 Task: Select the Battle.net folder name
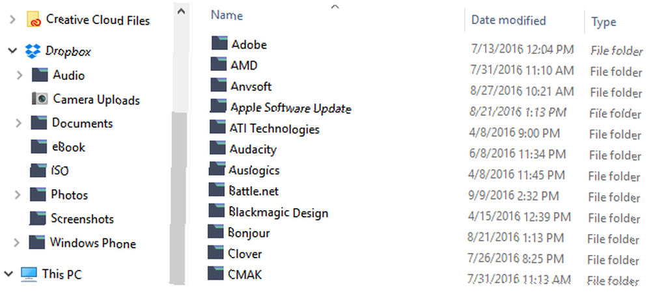[x=254, y=191]
